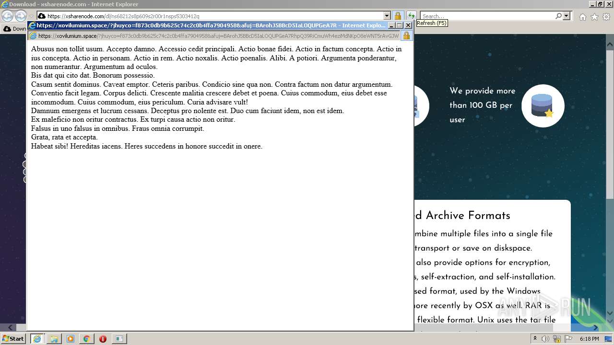The width and height of the screenshot is (614, 345).
Task: Click the horizontal scrollbar right arrow
Action: point(595,328)
